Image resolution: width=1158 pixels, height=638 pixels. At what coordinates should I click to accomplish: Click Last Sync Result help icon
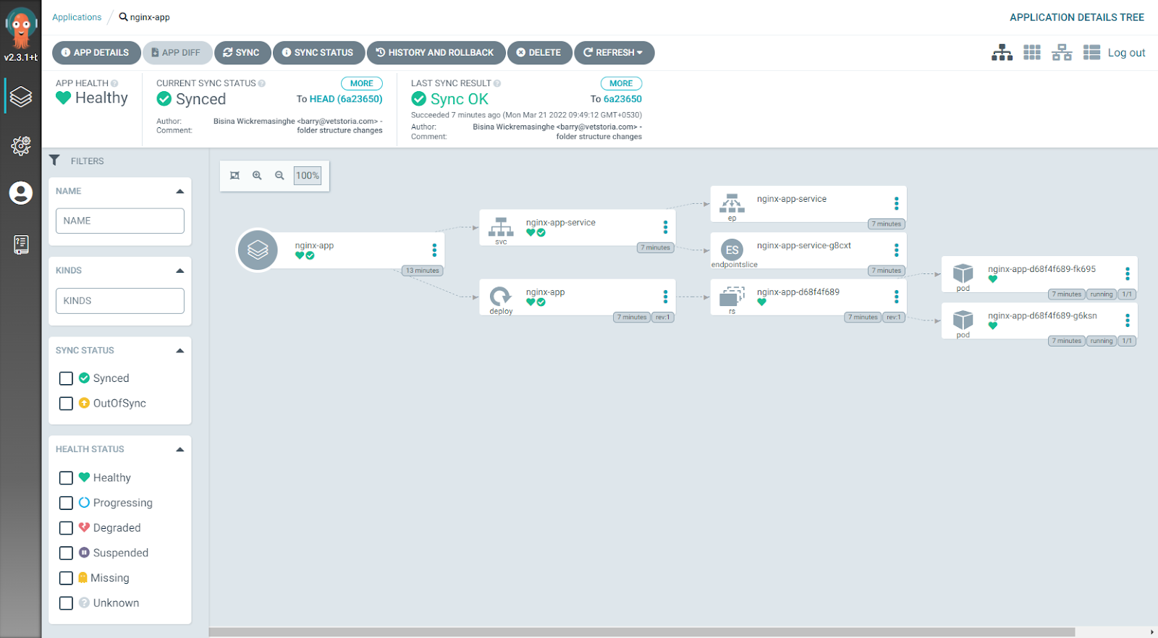pos(497,83)
